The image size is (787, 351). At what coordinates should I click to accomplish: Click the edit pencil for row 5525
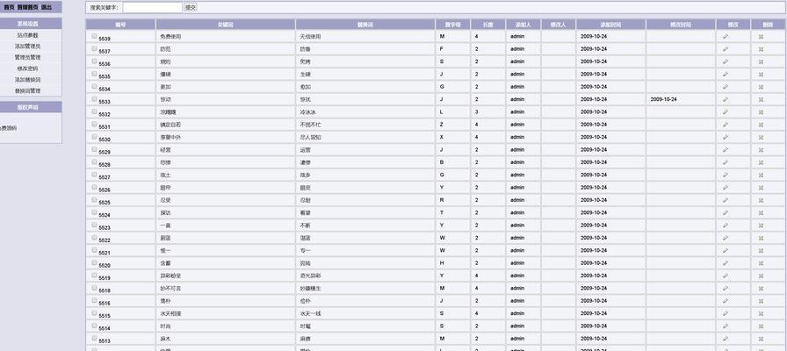click(726, 201)
